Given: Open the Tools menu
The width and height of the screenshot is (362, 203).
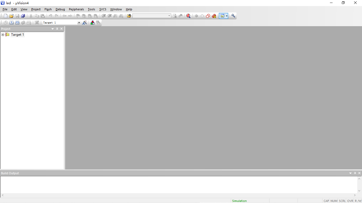Looking at the screenshot, I should (x=91, y=9).
